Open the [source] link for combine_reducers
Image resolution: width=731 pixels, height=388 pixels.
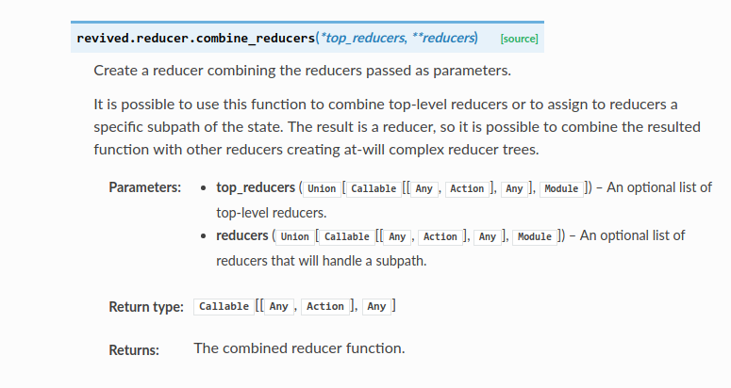[x=519, y=38]
